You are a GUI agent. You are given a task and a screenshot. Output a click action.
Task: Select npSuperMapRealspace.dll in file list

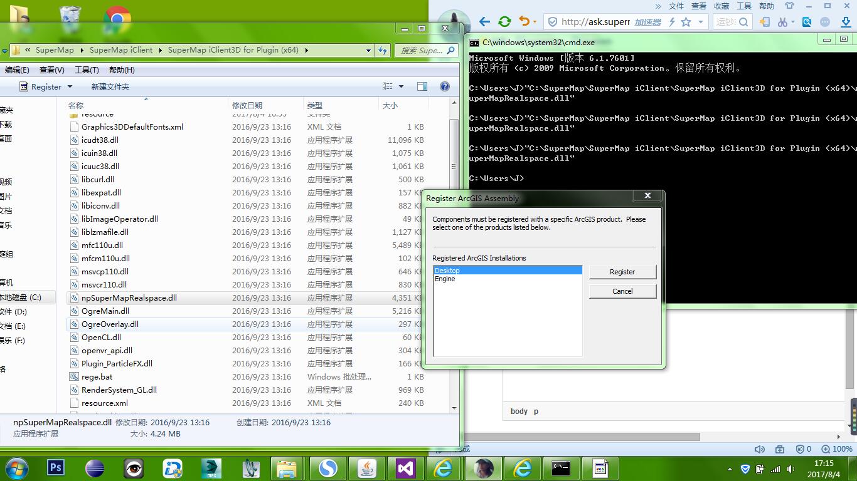pyautogui.click(x=129, y=298)
